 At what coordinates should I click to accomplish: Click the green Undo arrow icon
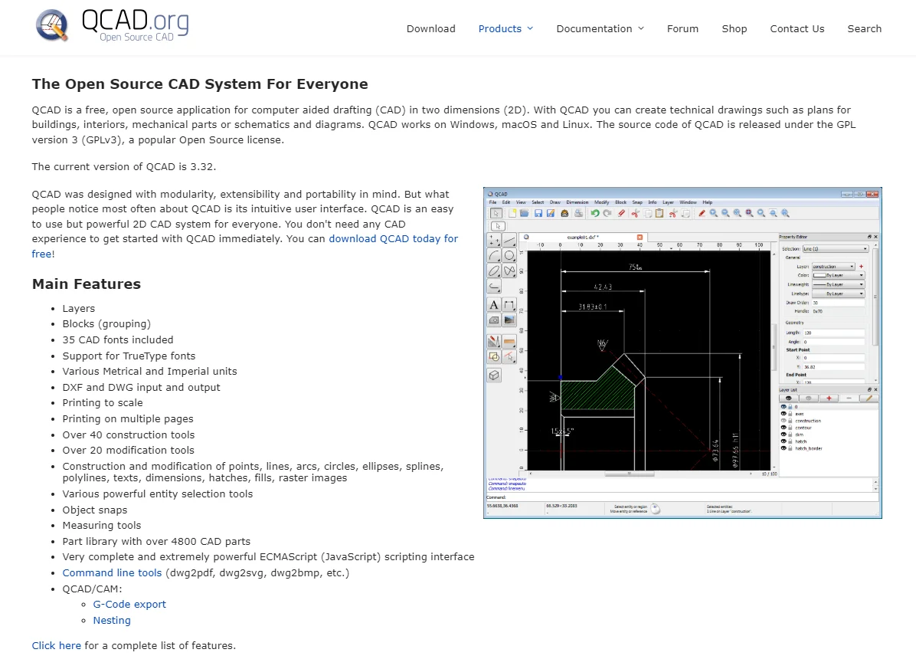594,213
